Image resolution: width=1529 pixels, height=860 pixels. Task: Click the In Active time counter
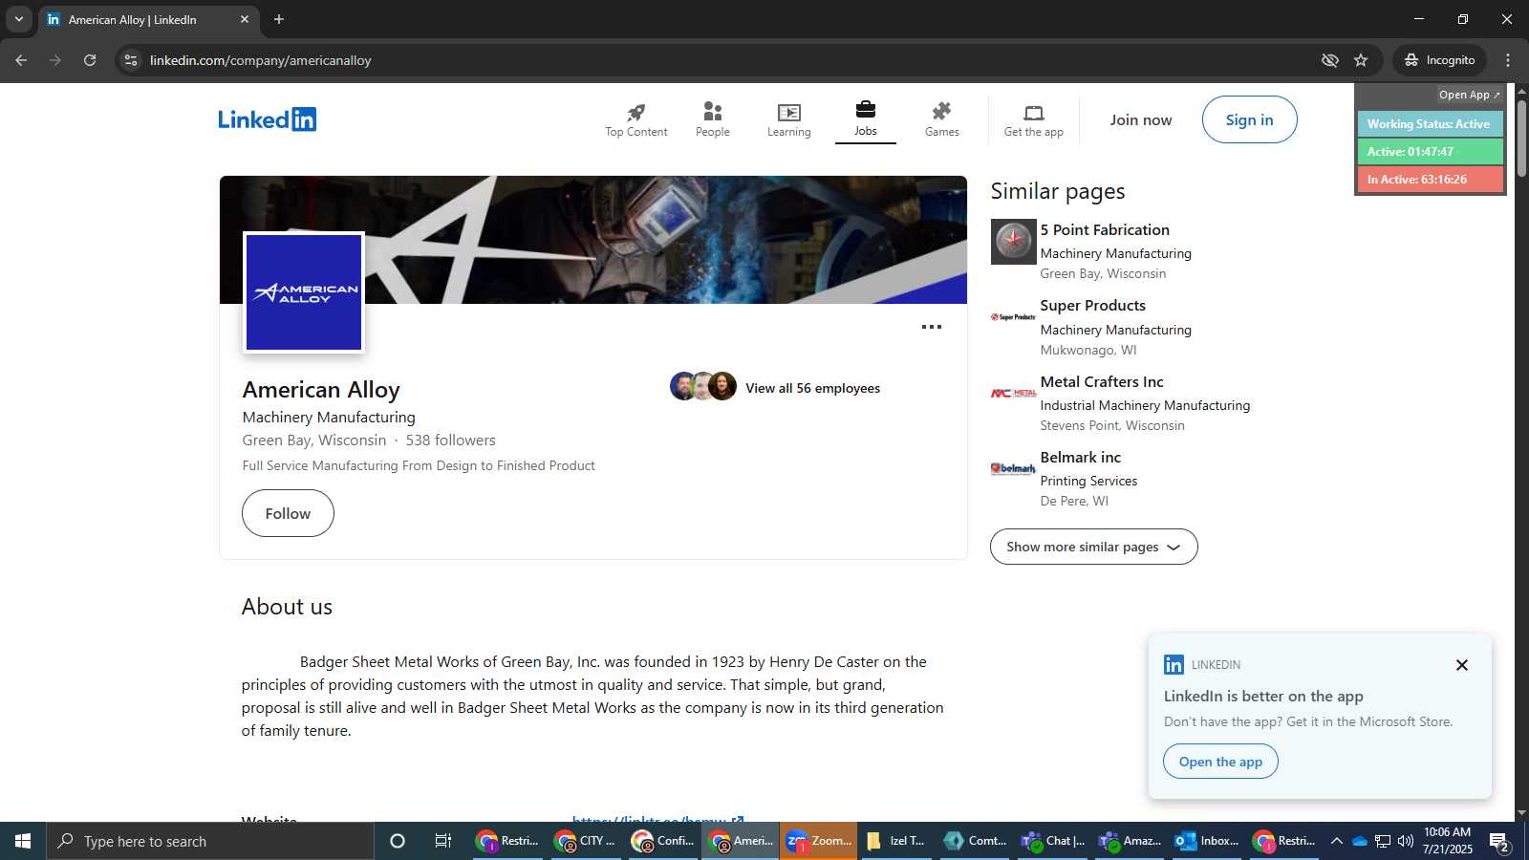pyautogui.click(x=1430, y=179)
